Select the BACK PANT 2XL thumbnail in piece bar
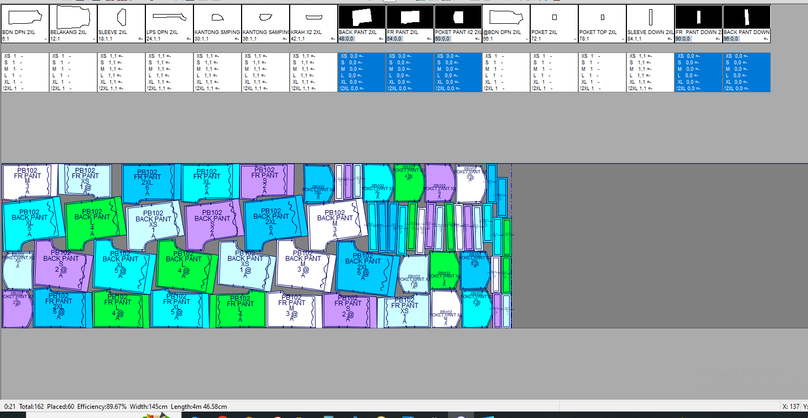The height and width of the screenshot is (418, 808). [362, 18]
